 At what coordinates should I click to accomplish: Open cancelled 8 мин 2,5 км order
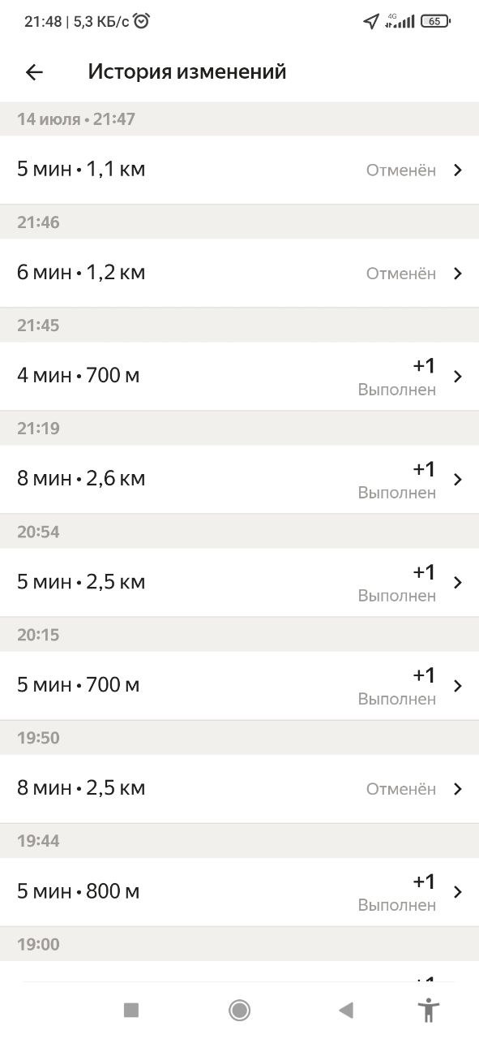[239, 788]
